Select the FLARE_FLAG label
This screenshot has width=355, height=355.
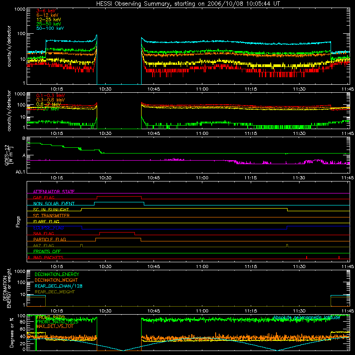pos(46,221)
